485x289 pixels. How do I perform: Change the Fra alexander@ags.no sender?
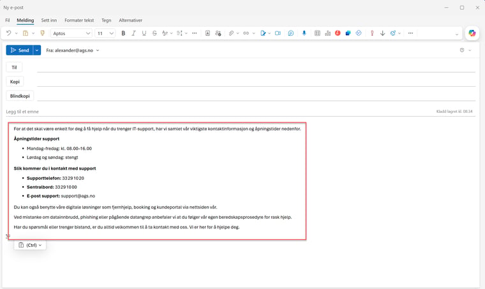(x=73, y=50)
